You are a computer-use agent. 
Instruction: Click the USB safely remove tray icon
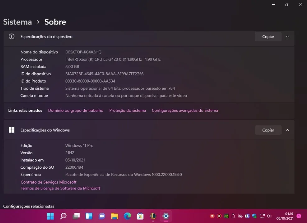coord(233,216)
